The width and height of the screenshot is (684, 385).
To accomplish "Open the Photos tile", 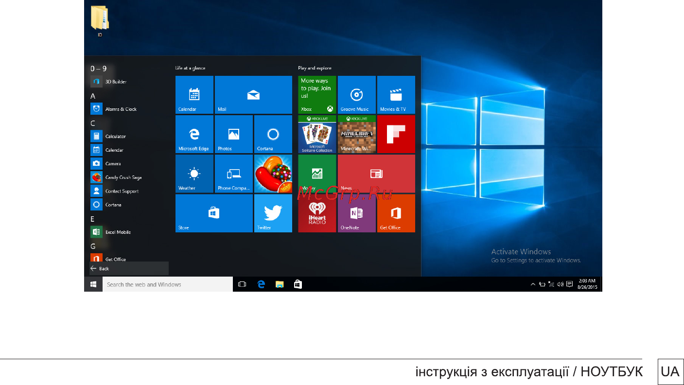I will (234, 134).
